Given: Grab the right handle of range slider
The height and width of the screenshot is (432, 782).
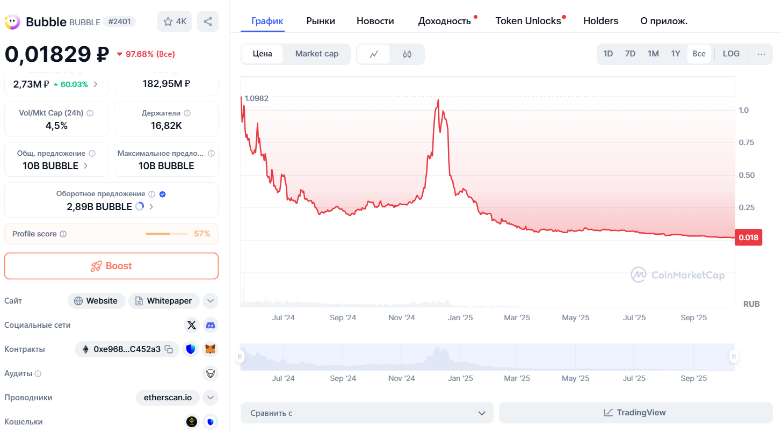Looking at the screenshot, I should pos(734,356).
